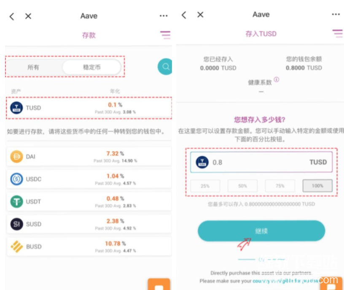This screenshot has width=344, height=290.
Task: Select the 稳定币 stablecoin filter
Action: pos(91,67)
